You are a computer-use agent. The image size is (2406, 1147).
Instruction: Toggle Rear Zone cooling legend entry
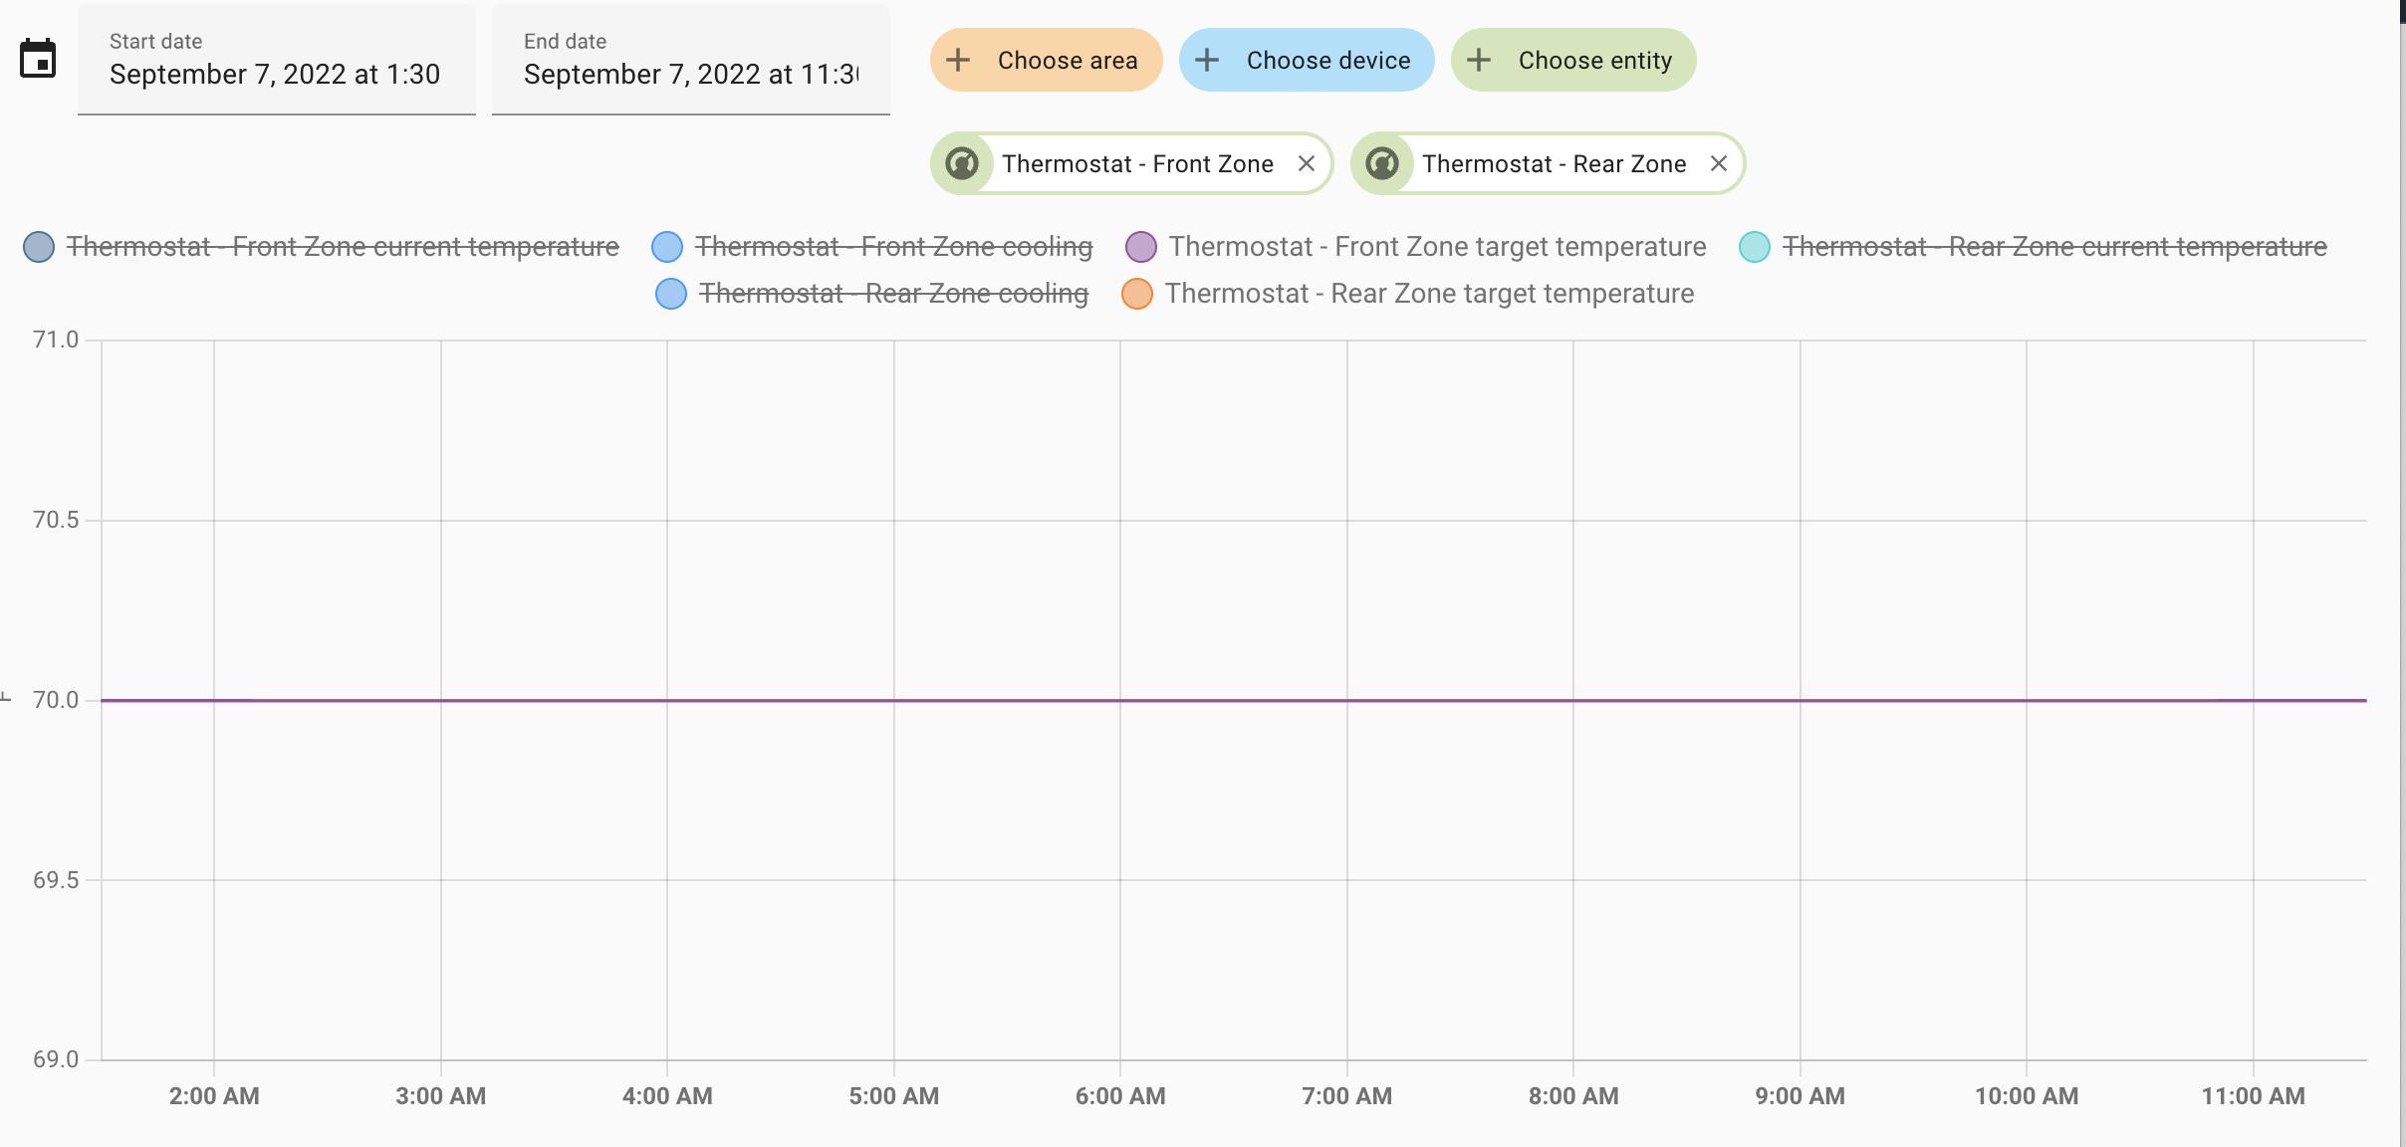click(x=872, y=294)
